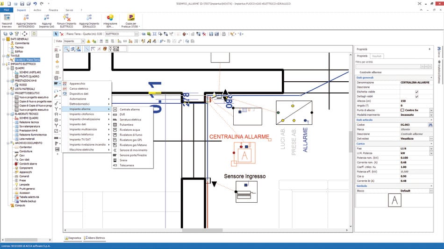Image resolution: width=444 pixels, height=249 pixels.
Task: Open Integrazione BIM tool
Action: [x=110, y=18]
